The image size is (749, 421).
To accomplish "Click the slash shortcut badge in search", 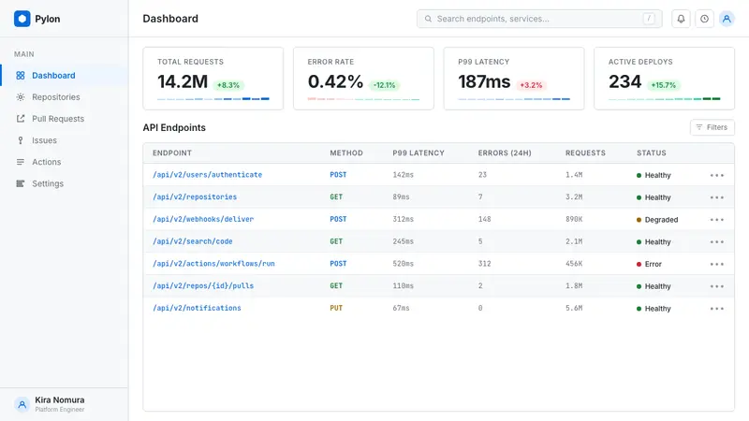I will tap(649, 19).
